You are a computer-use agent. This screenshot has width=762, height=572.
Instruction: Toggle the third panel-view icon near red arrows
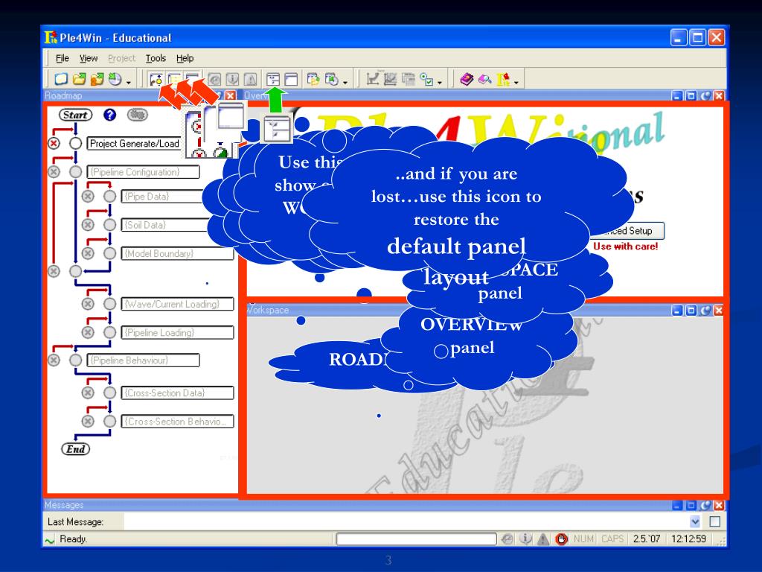coord(193,79)
